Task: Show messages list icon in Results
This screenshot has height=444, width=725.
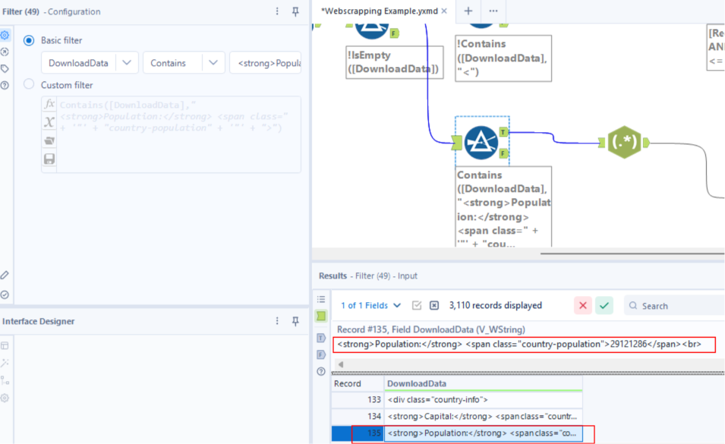Action: click(x=321, y=299)
